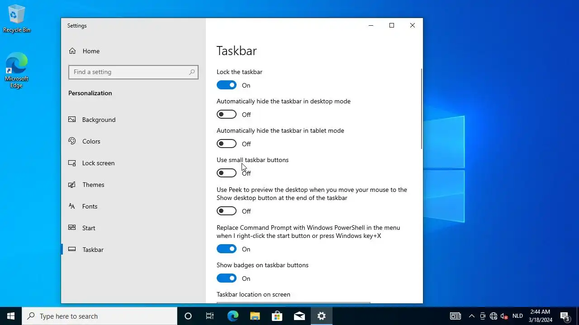
Task: Go to Background settings page
Action: [x=133, y=120]
